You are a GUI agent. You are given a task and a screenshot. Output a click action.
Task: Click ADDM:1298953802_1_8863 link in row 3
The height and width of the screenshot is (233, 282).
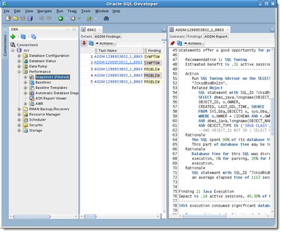tap(118, 69)
